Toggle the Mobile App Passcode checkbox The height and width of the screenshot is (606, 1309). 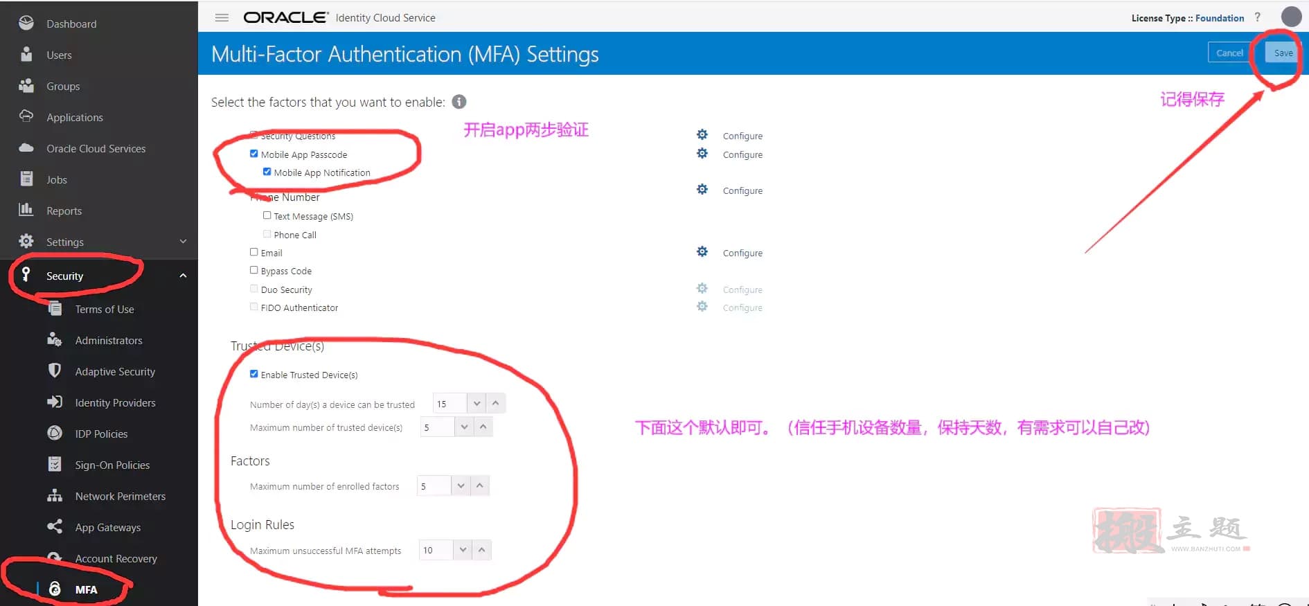pos(254,154)
